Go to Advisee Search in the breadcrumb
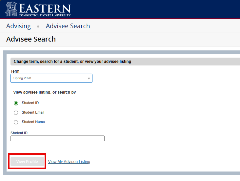The image size is (240, 181). (68, 26)
